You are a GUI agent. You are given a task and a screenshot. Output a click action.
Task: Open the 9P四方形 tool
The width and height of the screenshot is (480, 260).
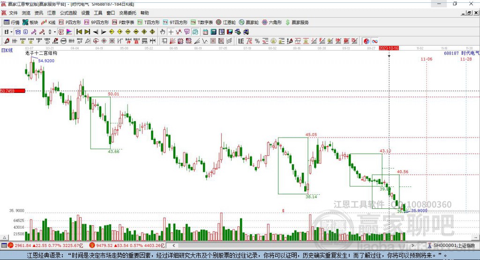pyautogui.click(x=97, y=23)
